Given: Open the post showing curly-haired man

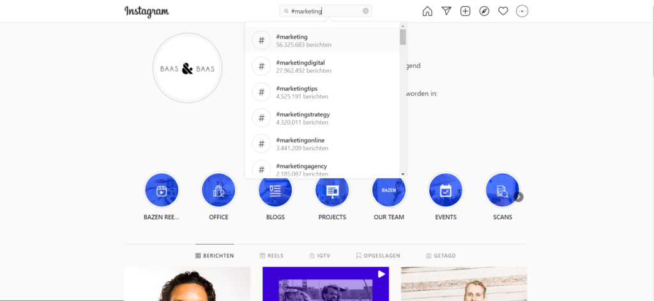Looking at the screenshot, I should click(x=187, y=284).
